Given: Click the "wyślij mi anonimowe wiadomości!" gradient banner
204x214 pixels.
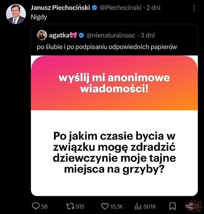Looking at the screenshot, I should 114,83.
